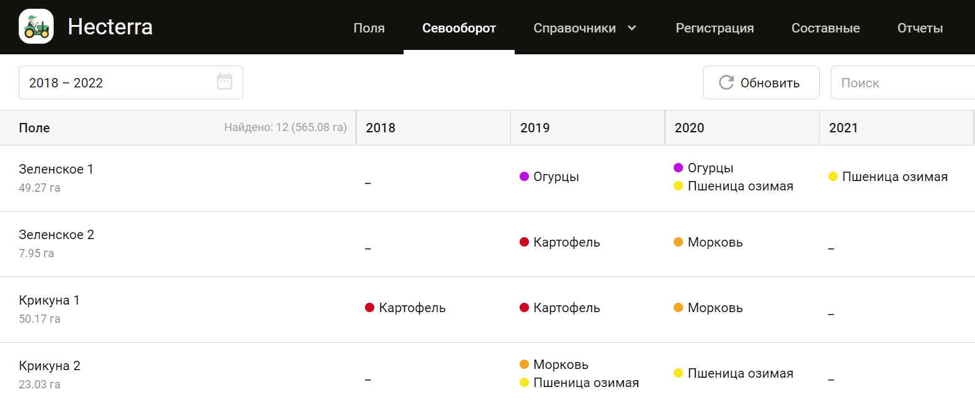The width and height of the screenshot is (975, 407).
Task: Click the Hecterra tractor logo icon
Action: [36, 27]
